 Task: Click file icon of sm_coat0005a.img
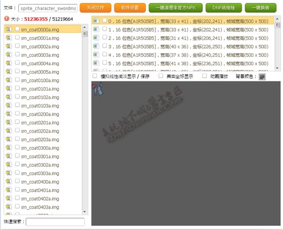[9, 72]
